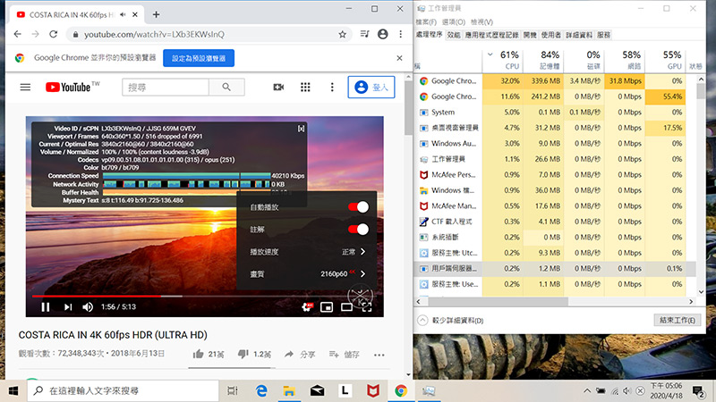Open Chrome three-dot menu
Viewport: 716px width, 402px height.
tap(400, 34)
